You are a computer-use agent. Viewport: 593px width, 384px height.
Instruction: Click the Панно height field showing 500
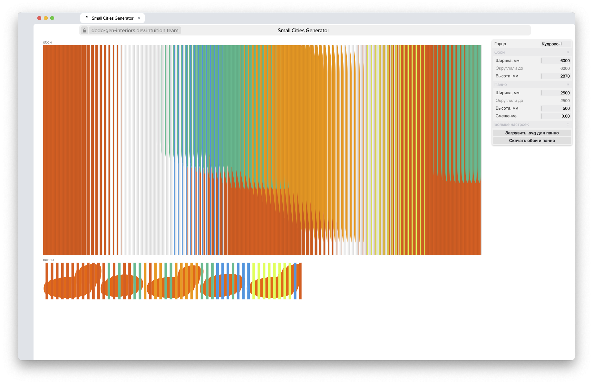[x=556, y=108]
